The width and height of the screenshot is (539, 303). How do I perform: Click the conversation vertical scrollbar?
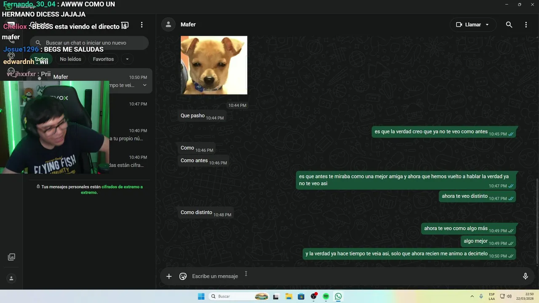(537, 221)
